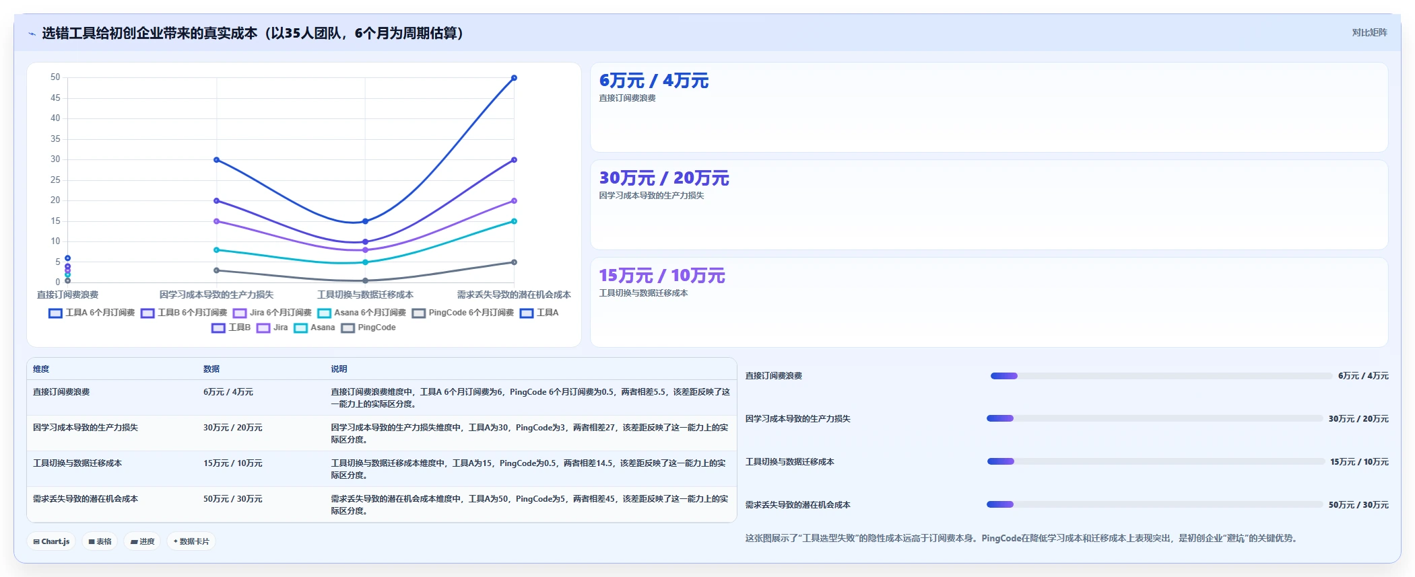Click the 维度 column header
This screenshot has height=577, width=1415.
click(41, 369)
